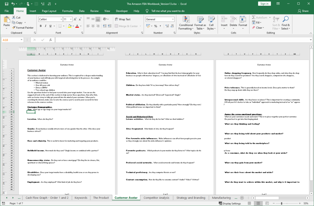The width and height of the screenshot is (314, 206).
Task: Click the Save icon in title bar
Action: (7, 4)
